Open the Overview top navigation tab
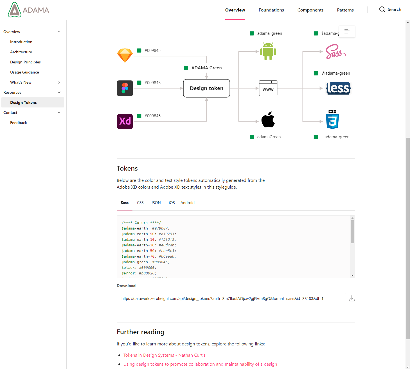 point(235,10)
